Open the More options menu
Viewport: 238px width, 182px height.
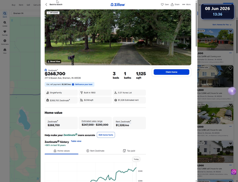[x=186, y=4]
